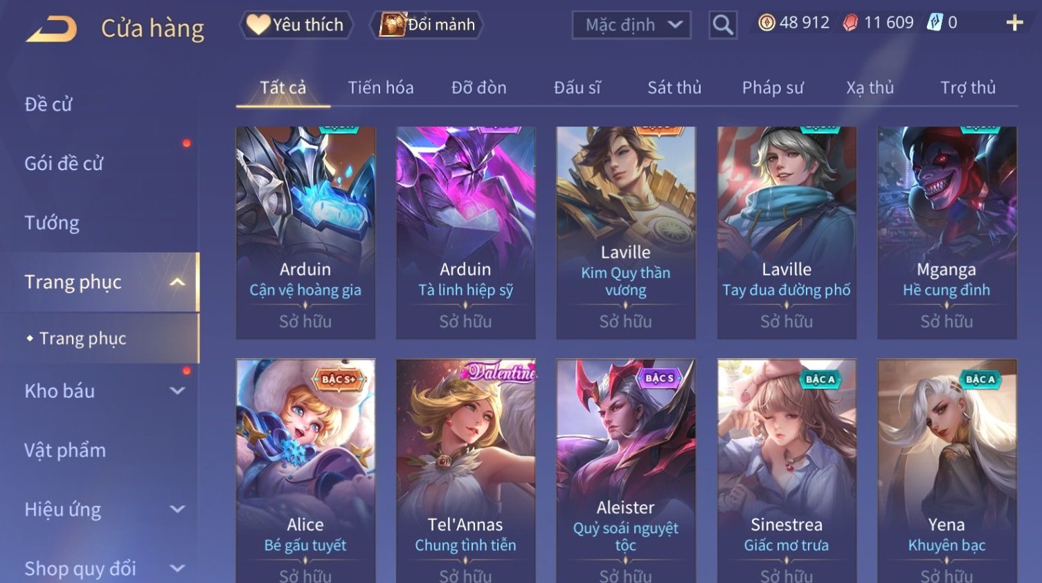
Task: Expand the Hiệu ứng sidebar section
Action: pos(177,510)
